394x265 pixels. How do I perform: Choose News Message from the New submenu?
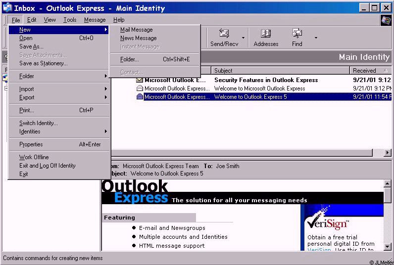[155, 38]
